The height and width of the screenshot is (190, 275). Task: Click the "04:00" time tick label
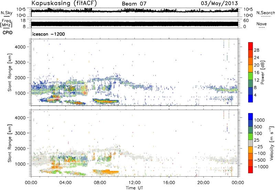66,183
